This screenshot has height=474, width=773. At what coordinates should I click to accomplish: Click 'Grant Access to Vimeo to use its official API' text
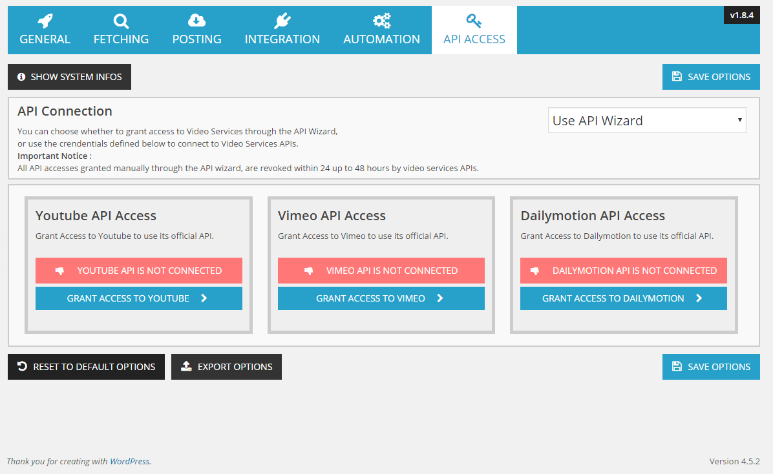[363, 236]
